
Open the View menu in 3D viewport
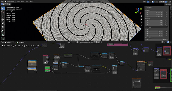tap(18, 2)
